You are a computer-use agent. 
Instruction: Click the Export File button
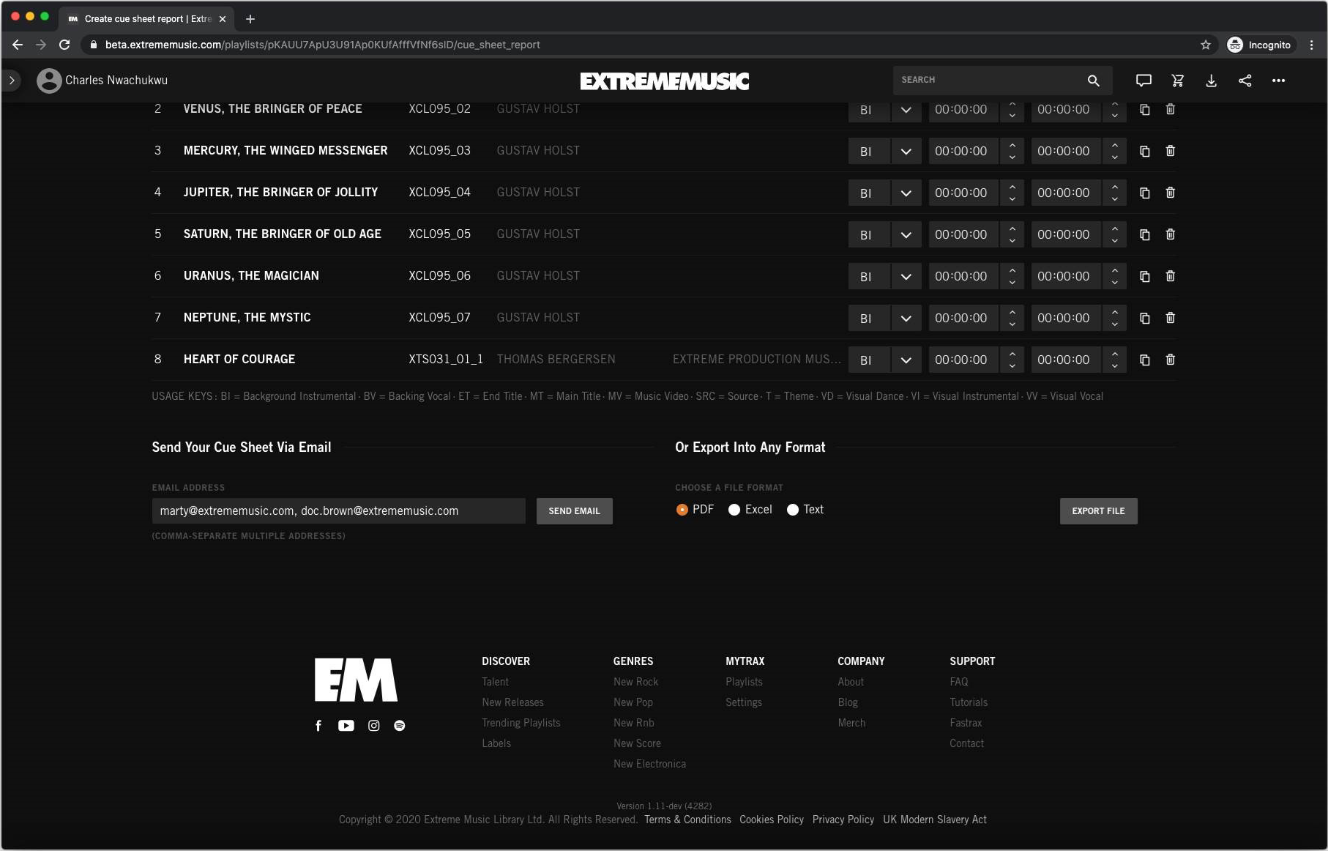(x=1097, y=511)
